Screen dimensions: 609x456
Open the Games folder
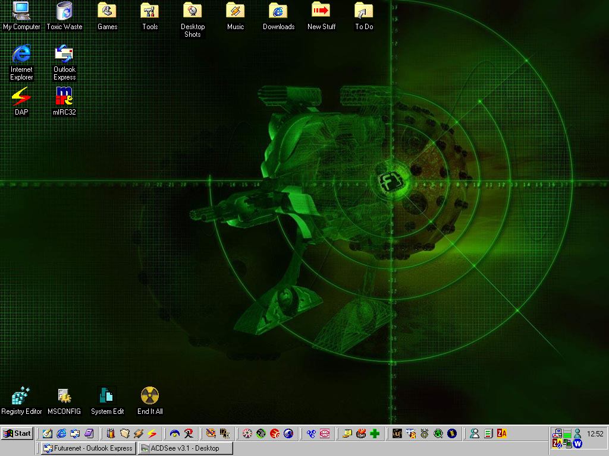pyautogui.click(x=107, y=12)
